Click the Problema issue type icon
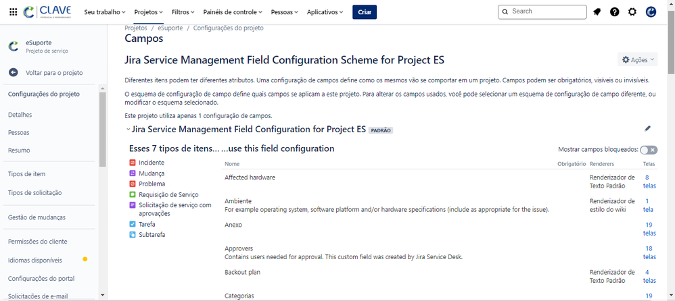The image size is (675, 301). (x=133, y=184)
